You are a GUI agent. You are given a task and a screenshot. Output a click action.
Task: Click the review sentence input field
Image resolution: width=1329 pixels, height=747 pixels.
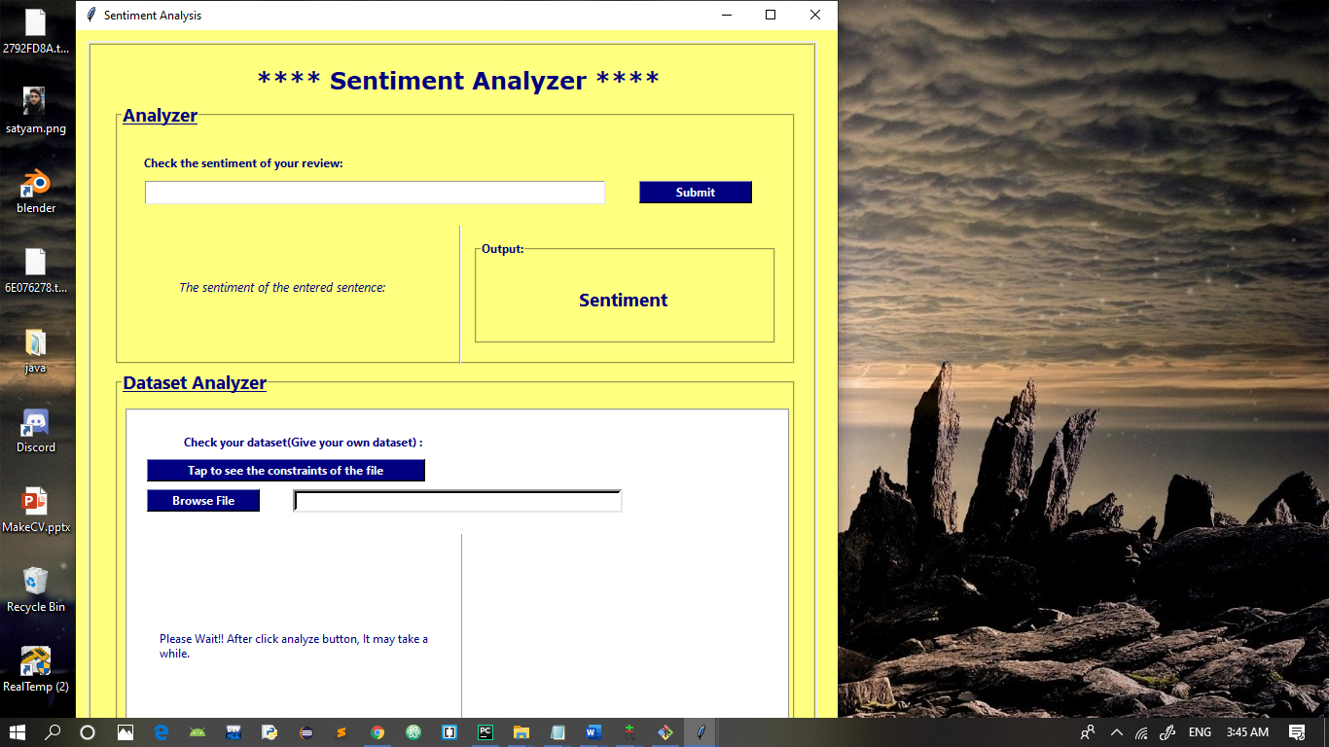pyautogui.click(x=375, y=193)
